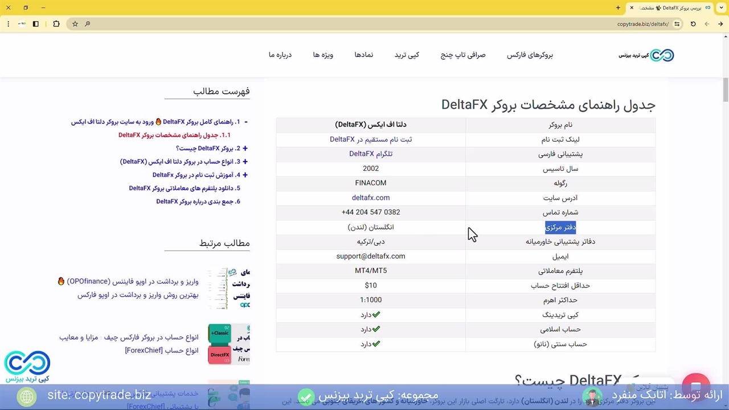Open the site information icon beside URL

(677, 24)
